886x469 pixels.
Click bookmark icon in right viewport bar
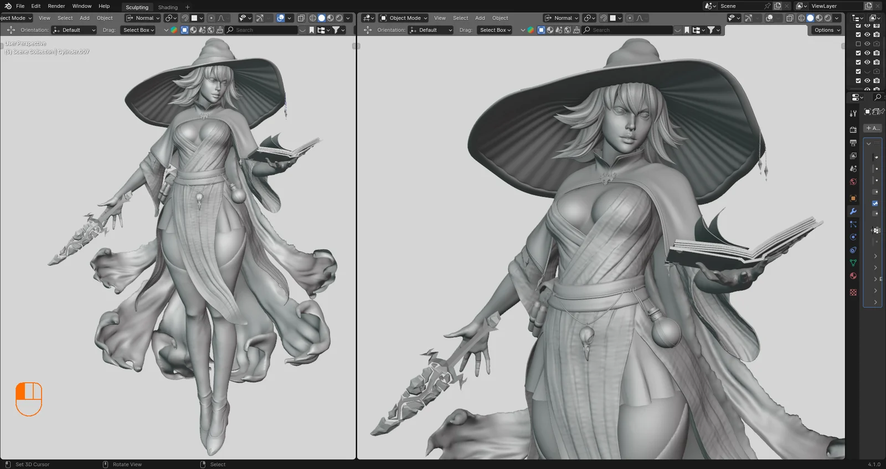(x=687, y=30)
